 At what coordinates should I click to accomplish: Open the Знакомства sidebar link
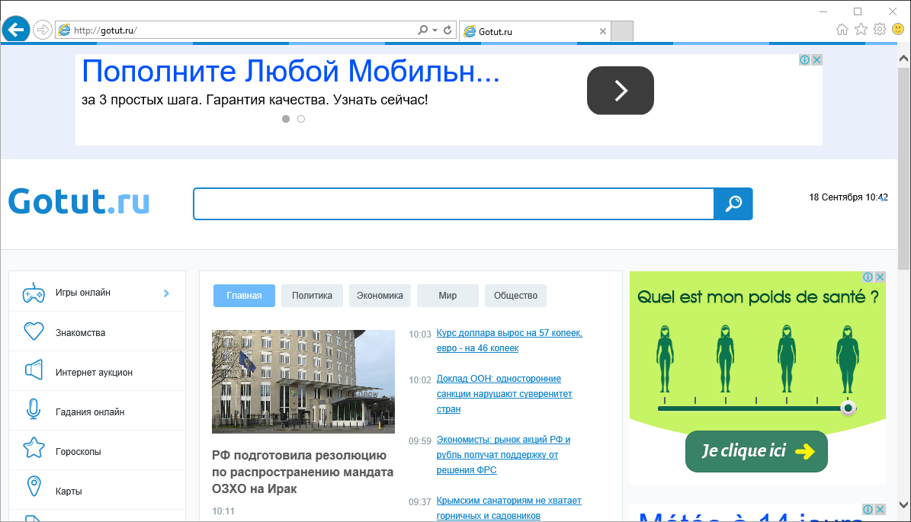click(80, 333)
